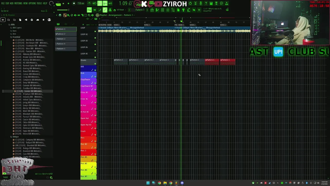The width and height of the screenshot is (330, 186).
Task: Open browser speaker sounds tab icon
Action: click(26, 20)
